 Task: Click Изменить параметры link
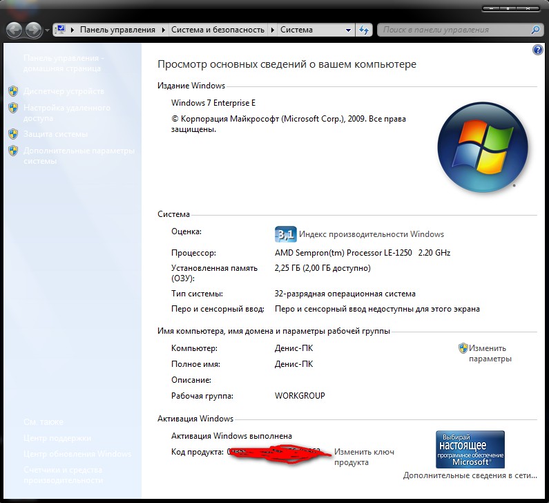(x=490, y=354)
